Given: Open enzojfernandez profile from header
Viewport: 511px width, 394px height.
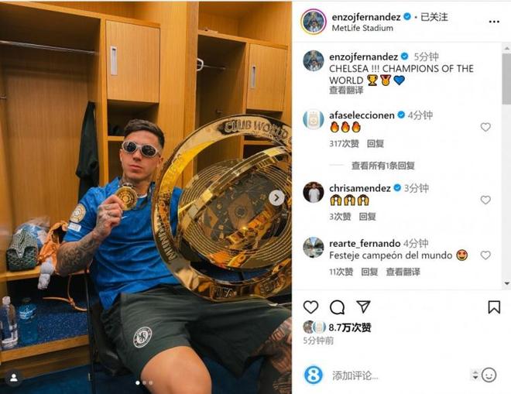Looking at the screenshot, I should coord(366,17).
